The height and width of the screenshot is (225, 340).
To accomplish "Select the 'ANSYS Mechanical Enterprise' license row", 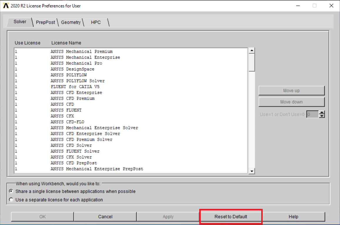I will coord(131,57).
